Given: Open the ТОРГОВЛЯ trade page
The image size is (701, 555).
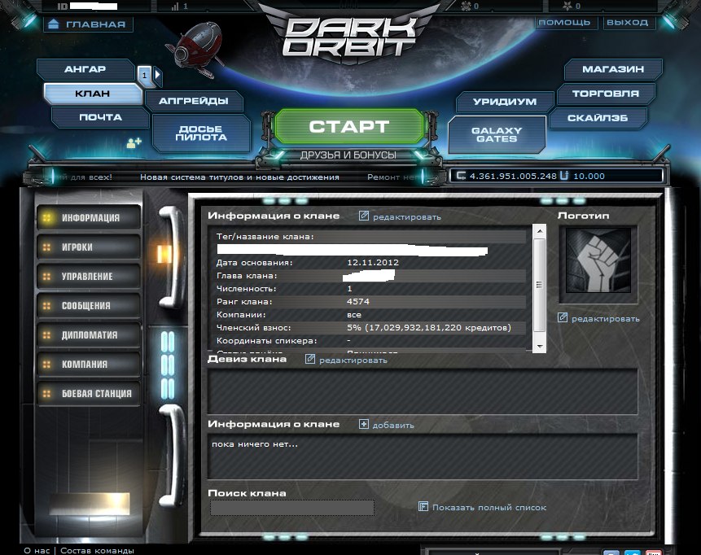Looking at the screenshot, I should pos(606,94).
